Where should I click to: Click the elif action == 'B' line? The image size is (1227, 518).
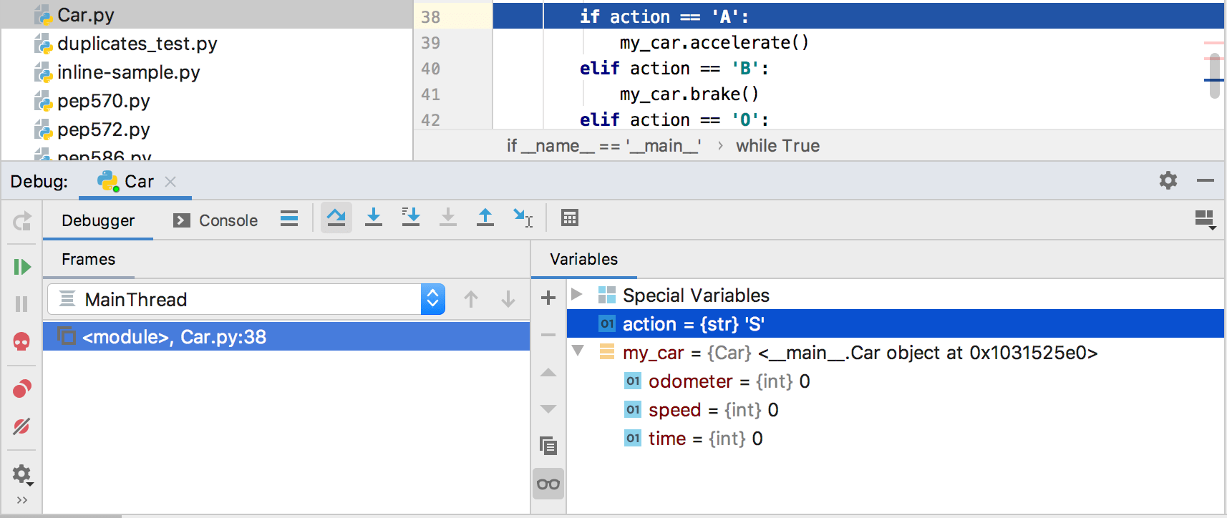point(674,68)
